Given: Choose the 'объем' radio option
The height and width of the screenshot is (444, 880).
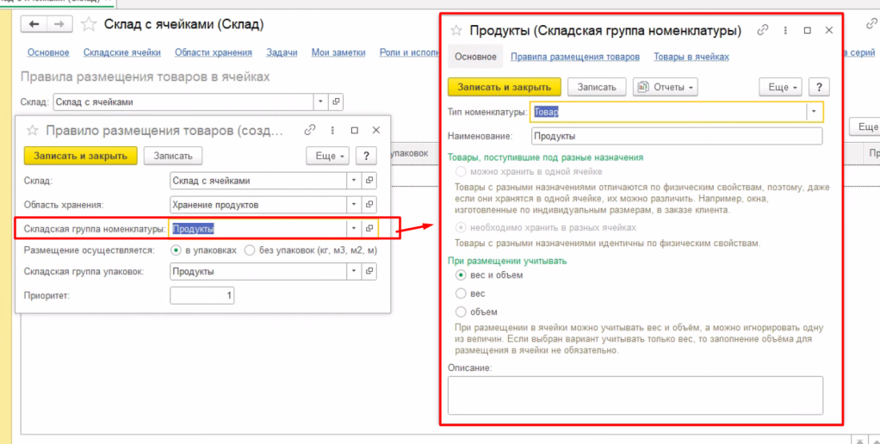Looking at the screenshot, I should tap(461, 311).
